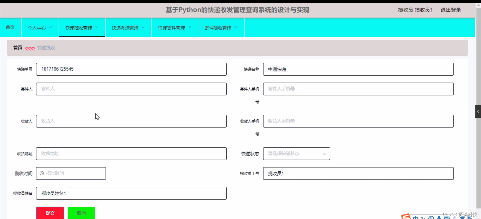
Task: Click the scrollbar up arrow
Action: pos(478,5)
